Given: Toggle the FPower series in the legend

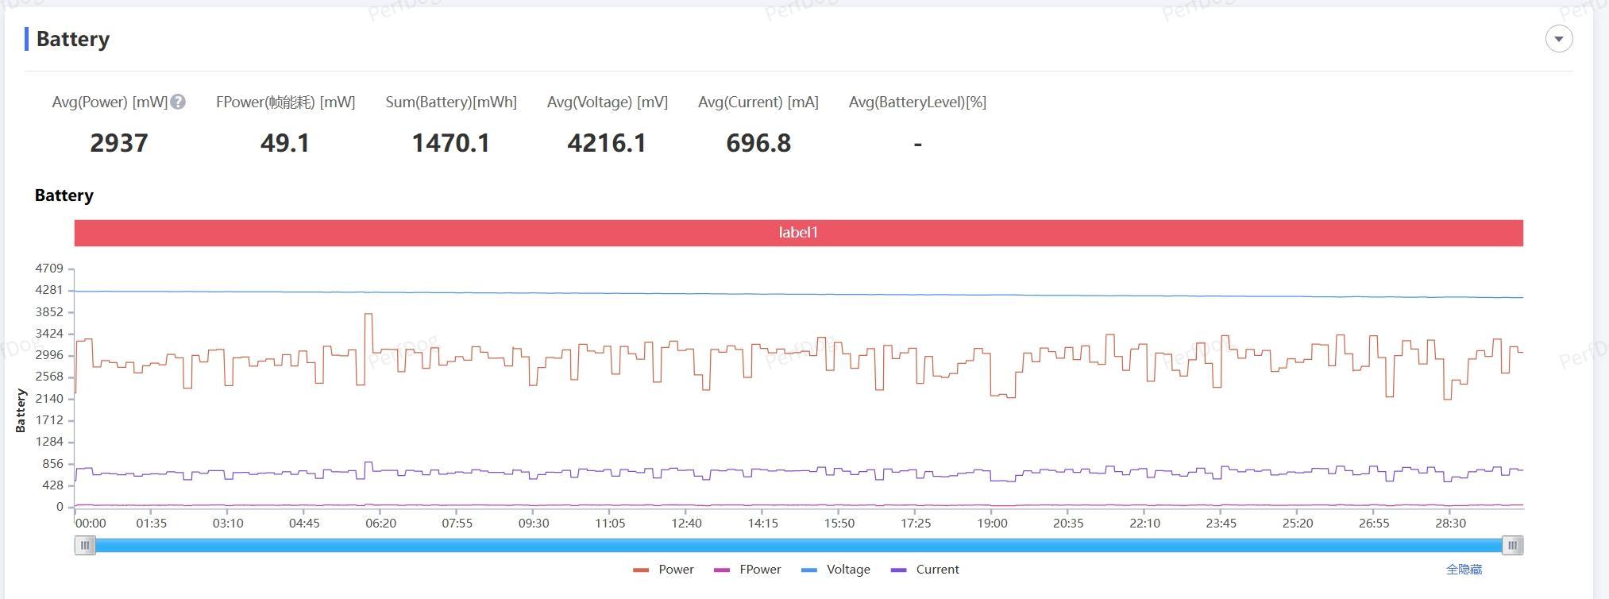Looking at the screenshot, I should pyautogui.click(x=747, y=570).
